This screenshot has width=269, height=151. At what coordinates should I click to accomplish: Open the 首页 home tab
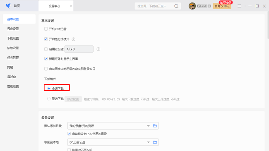point(17,6)
